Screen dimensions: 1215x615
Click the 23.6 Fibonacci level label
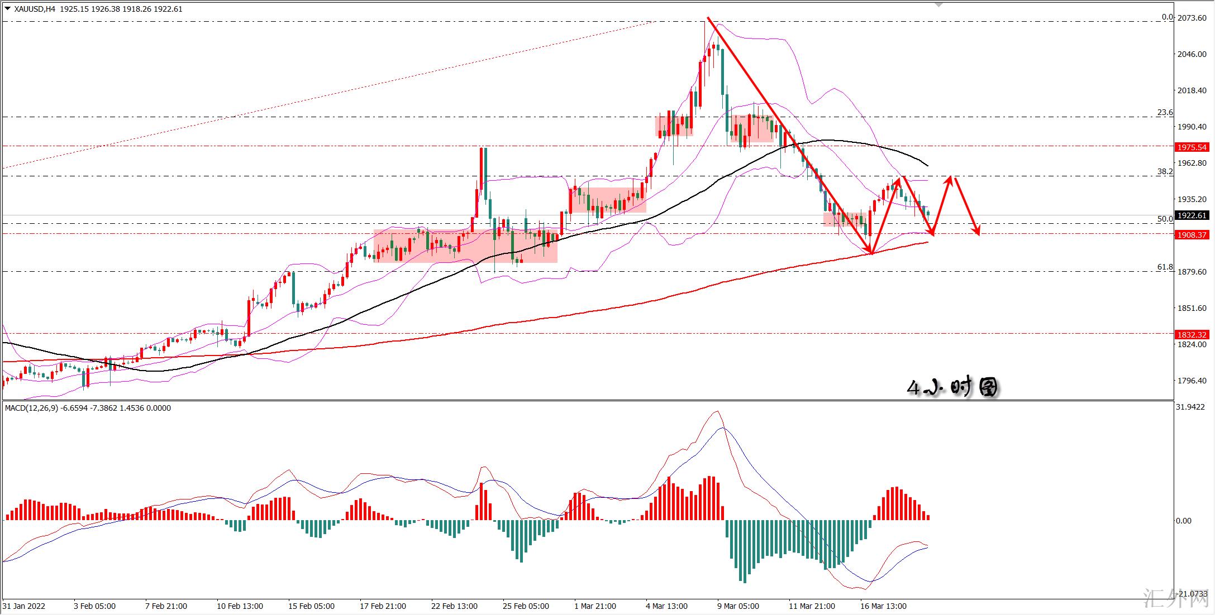pos(1165,113)
